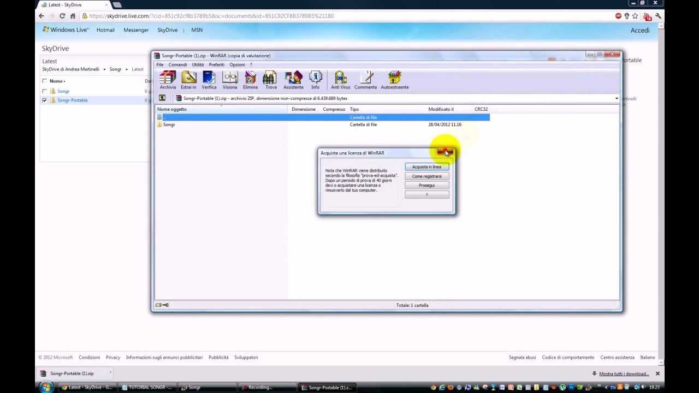Viewport: 699px width, 393px height.
Task: Open the Visiona view tool
Action: (x=230, y=80)
